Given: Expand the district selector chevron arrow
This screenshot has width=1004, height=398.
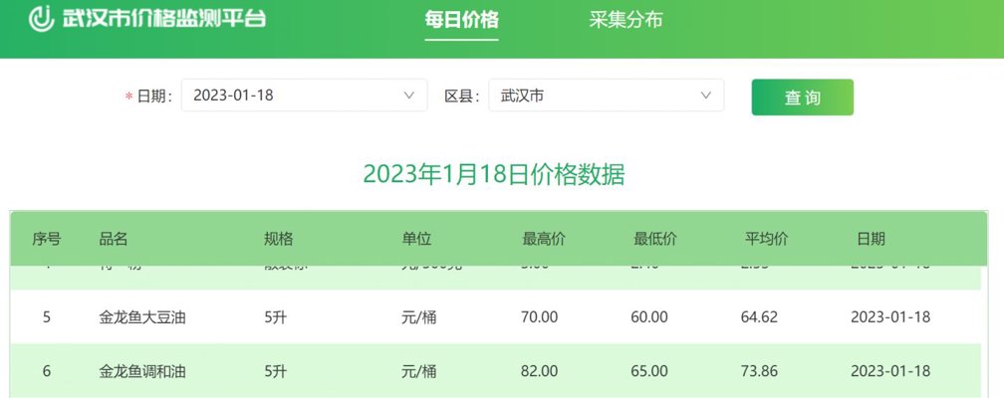Looking at the screenshot, I should 705,96.
